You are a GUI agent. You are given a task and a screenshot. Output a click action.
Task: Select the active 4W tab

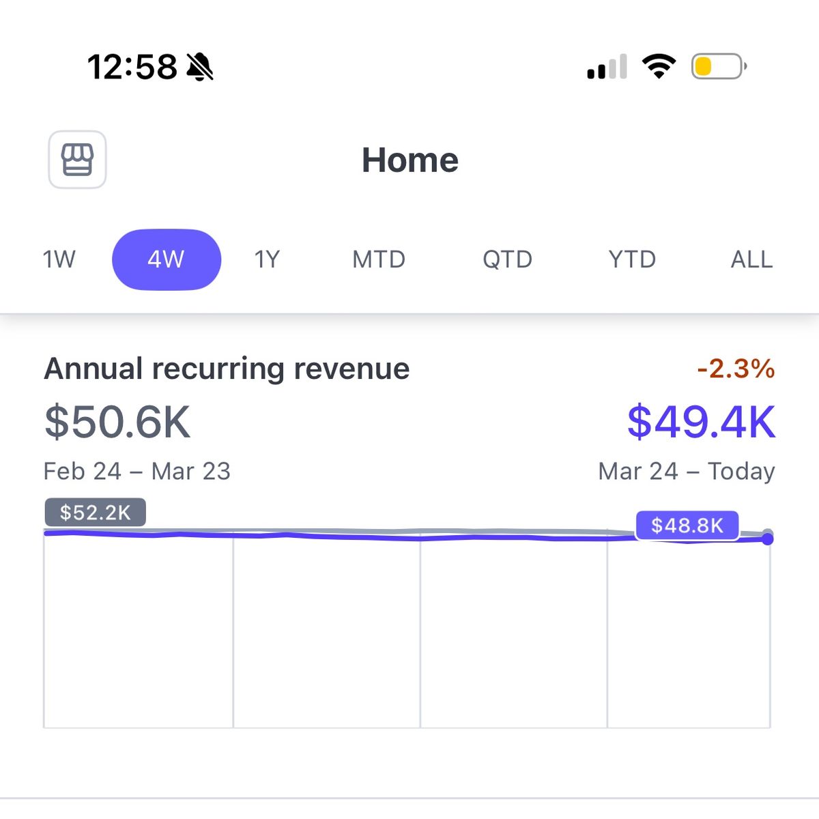click(x=166, y=259)
